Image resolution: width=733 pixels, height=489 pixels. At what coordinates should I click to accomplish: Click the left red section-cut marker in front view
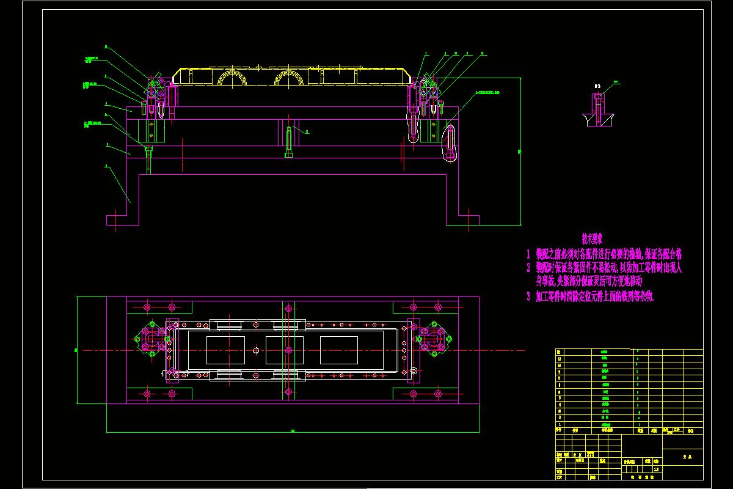(x=182, y=155)
